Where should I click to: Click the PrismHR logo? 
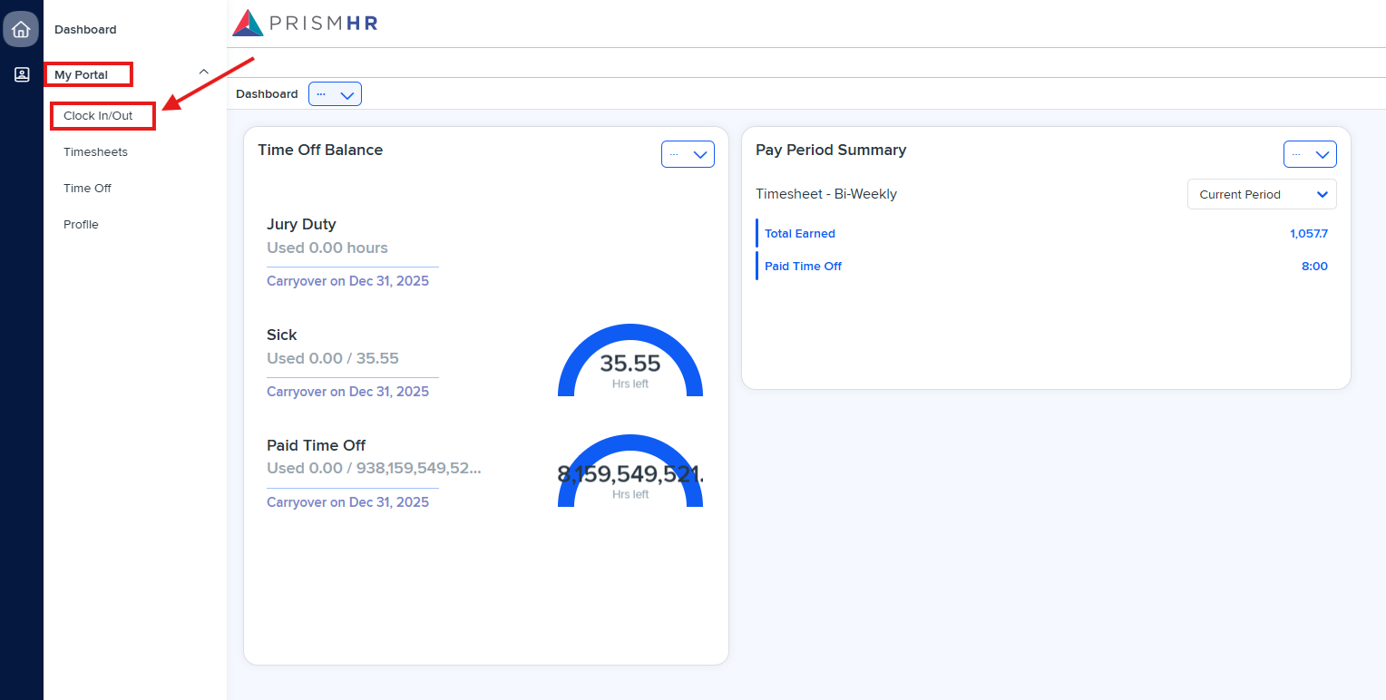[x=304, y=23]
